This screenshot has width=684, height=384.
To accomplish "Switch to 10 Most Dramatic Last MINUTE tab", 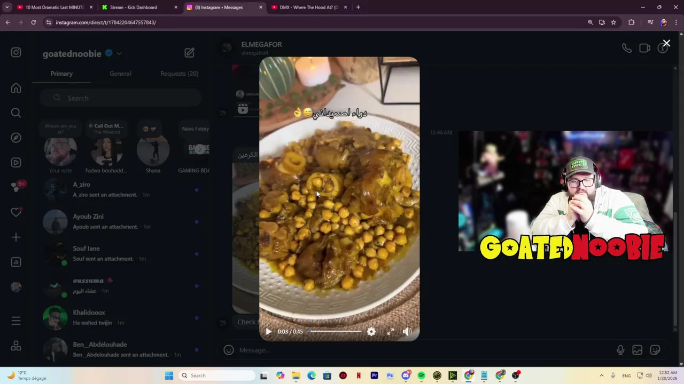I will point(55,7).
